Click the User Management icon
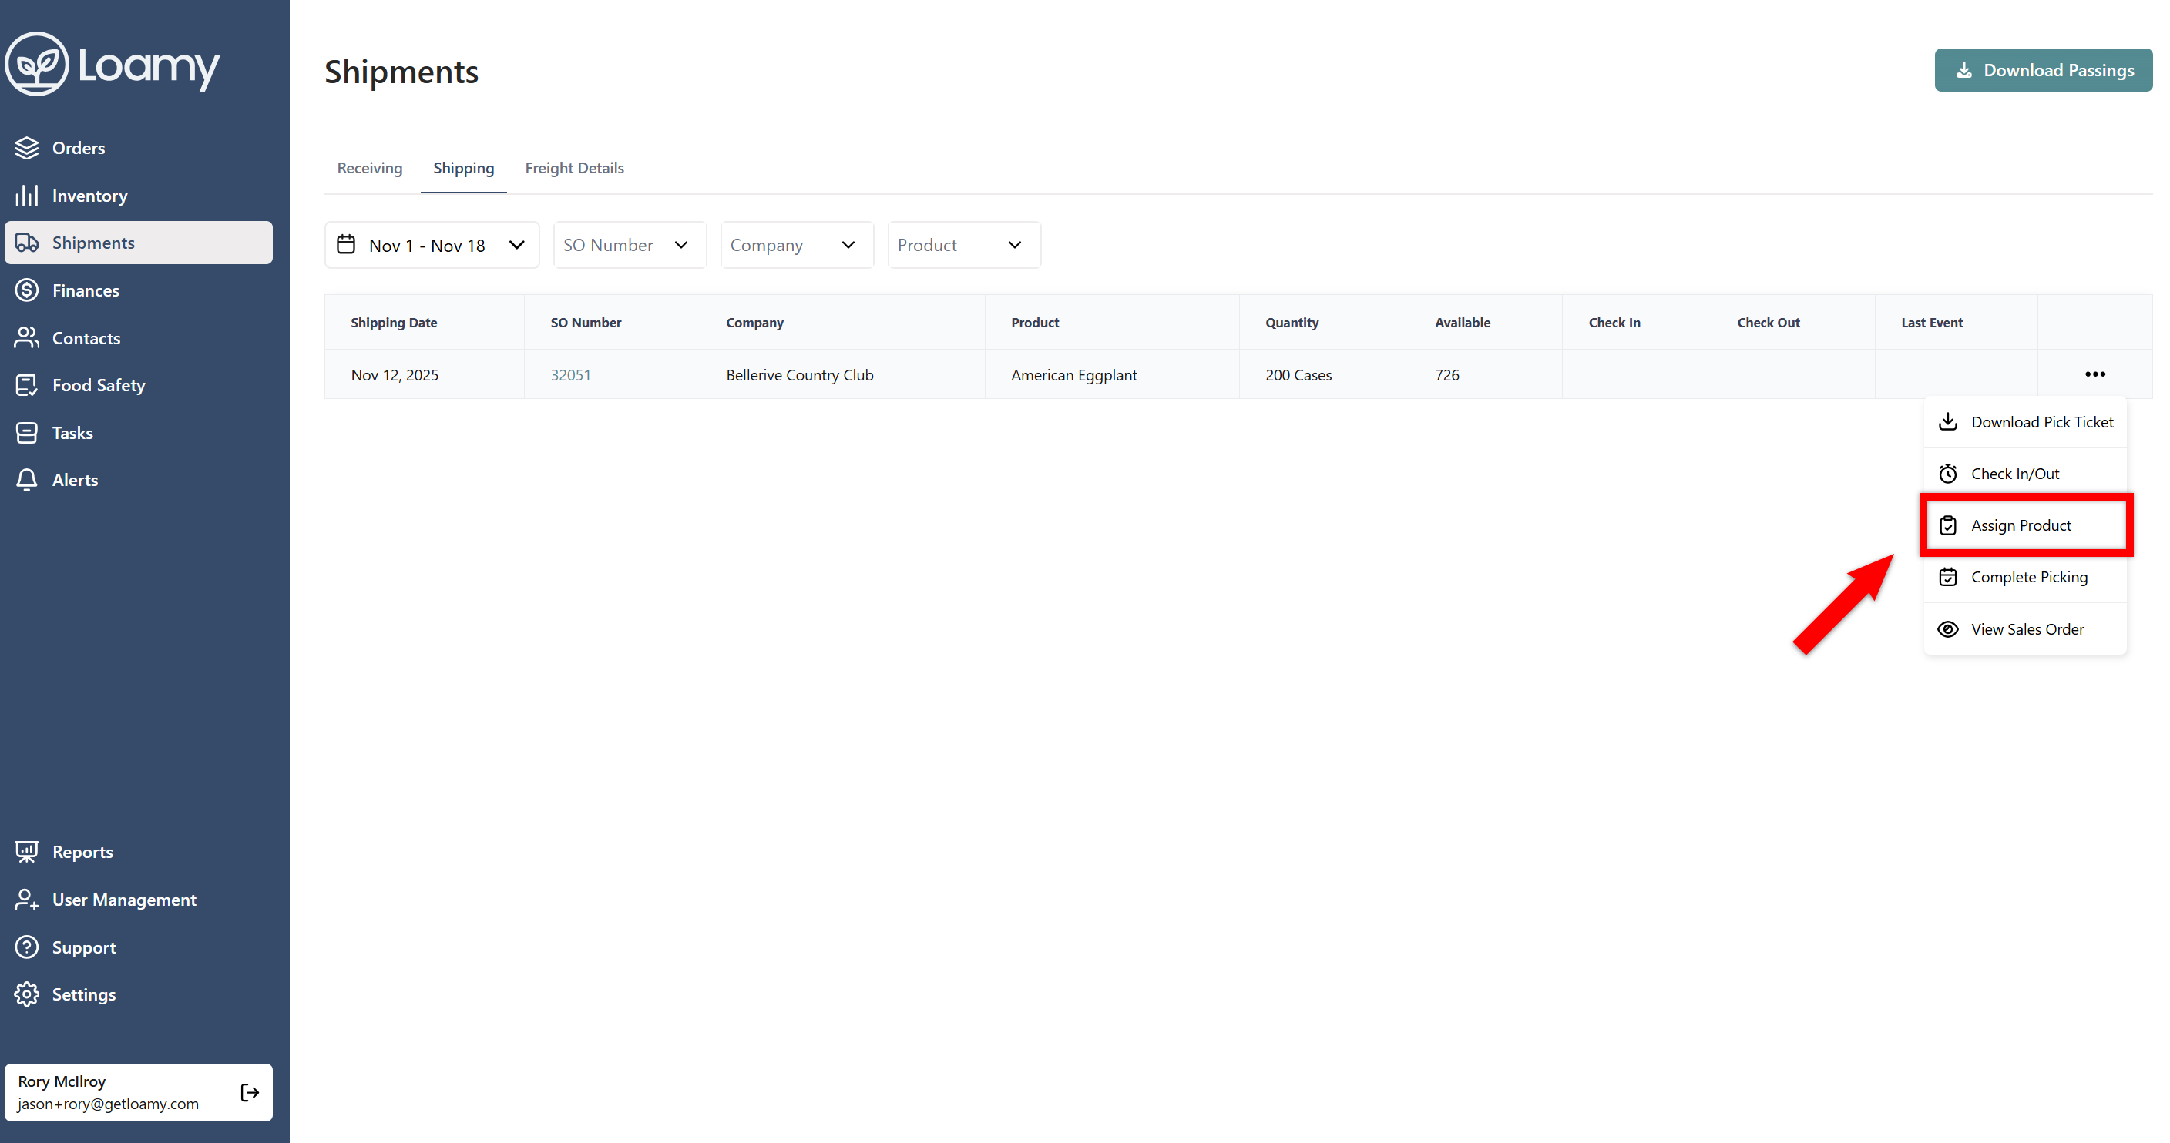 pyautogui.click(x=27, y=900)
